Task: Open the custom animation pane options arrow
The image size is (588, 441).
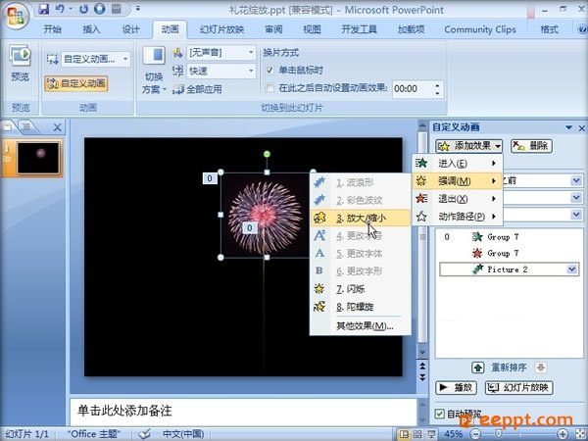Action: click(568, 127)
